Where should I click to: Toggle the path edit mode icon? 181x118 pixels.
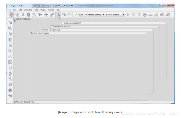tap(10, 56)
